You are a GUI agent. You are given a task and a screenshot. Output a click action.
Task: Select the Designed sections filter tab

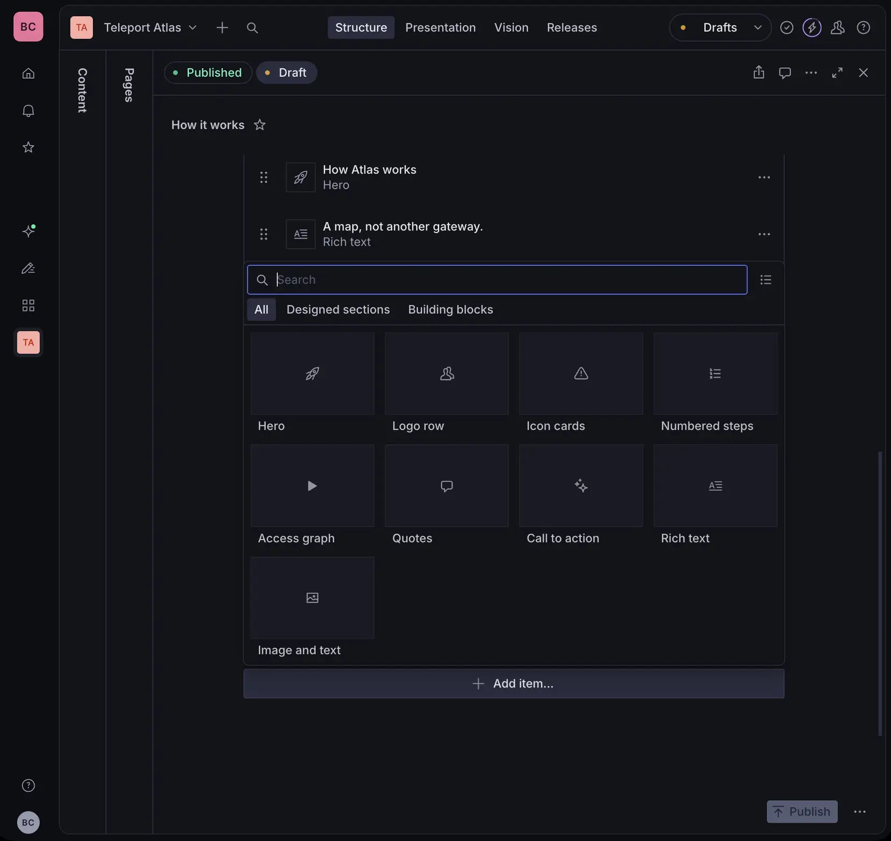click(338, 309)
